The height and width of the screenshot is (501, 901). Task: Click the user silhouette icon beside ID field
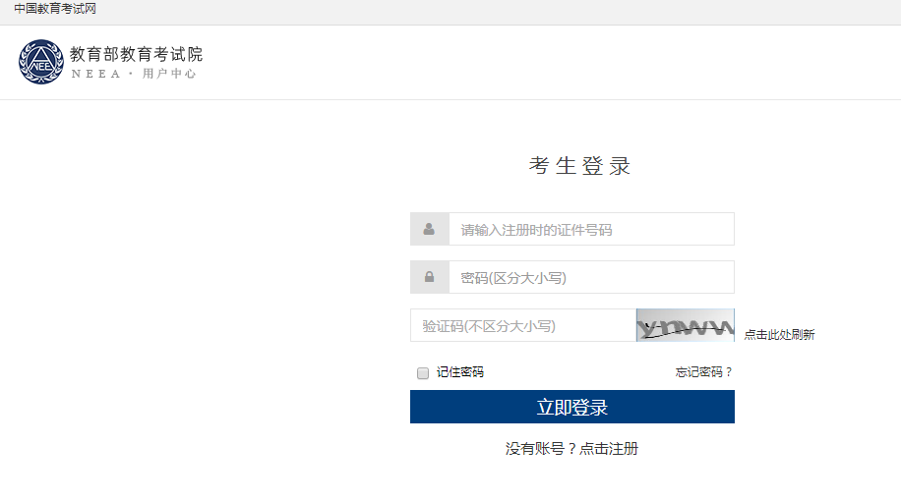click(x=429, y=229)
